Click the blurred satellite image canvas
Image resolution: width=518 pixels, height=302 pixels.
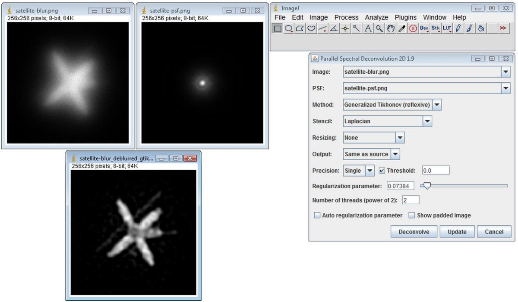pos(68,83)
